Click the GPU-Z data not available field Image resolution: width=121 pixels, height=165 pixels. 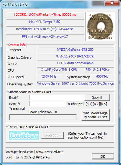coord(75,63)
